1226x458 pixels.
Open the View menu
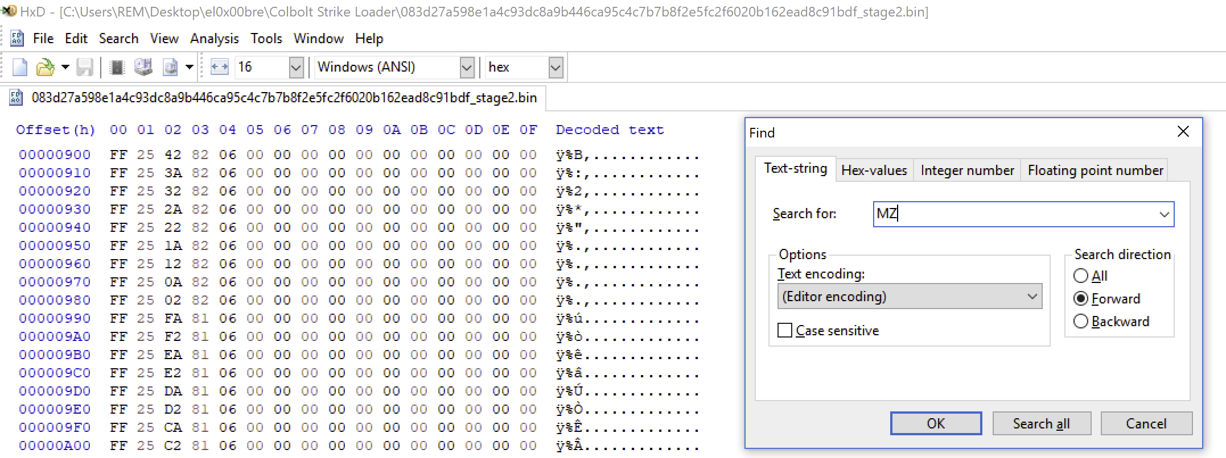(164, 39)
